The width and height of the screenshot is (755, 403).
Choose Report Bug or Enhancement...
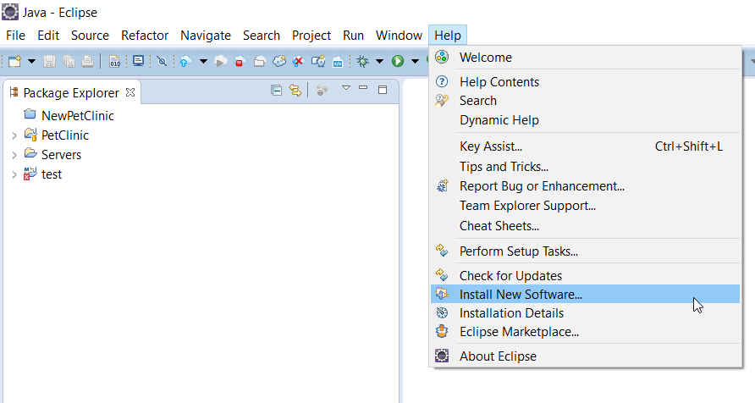[585, 186]
